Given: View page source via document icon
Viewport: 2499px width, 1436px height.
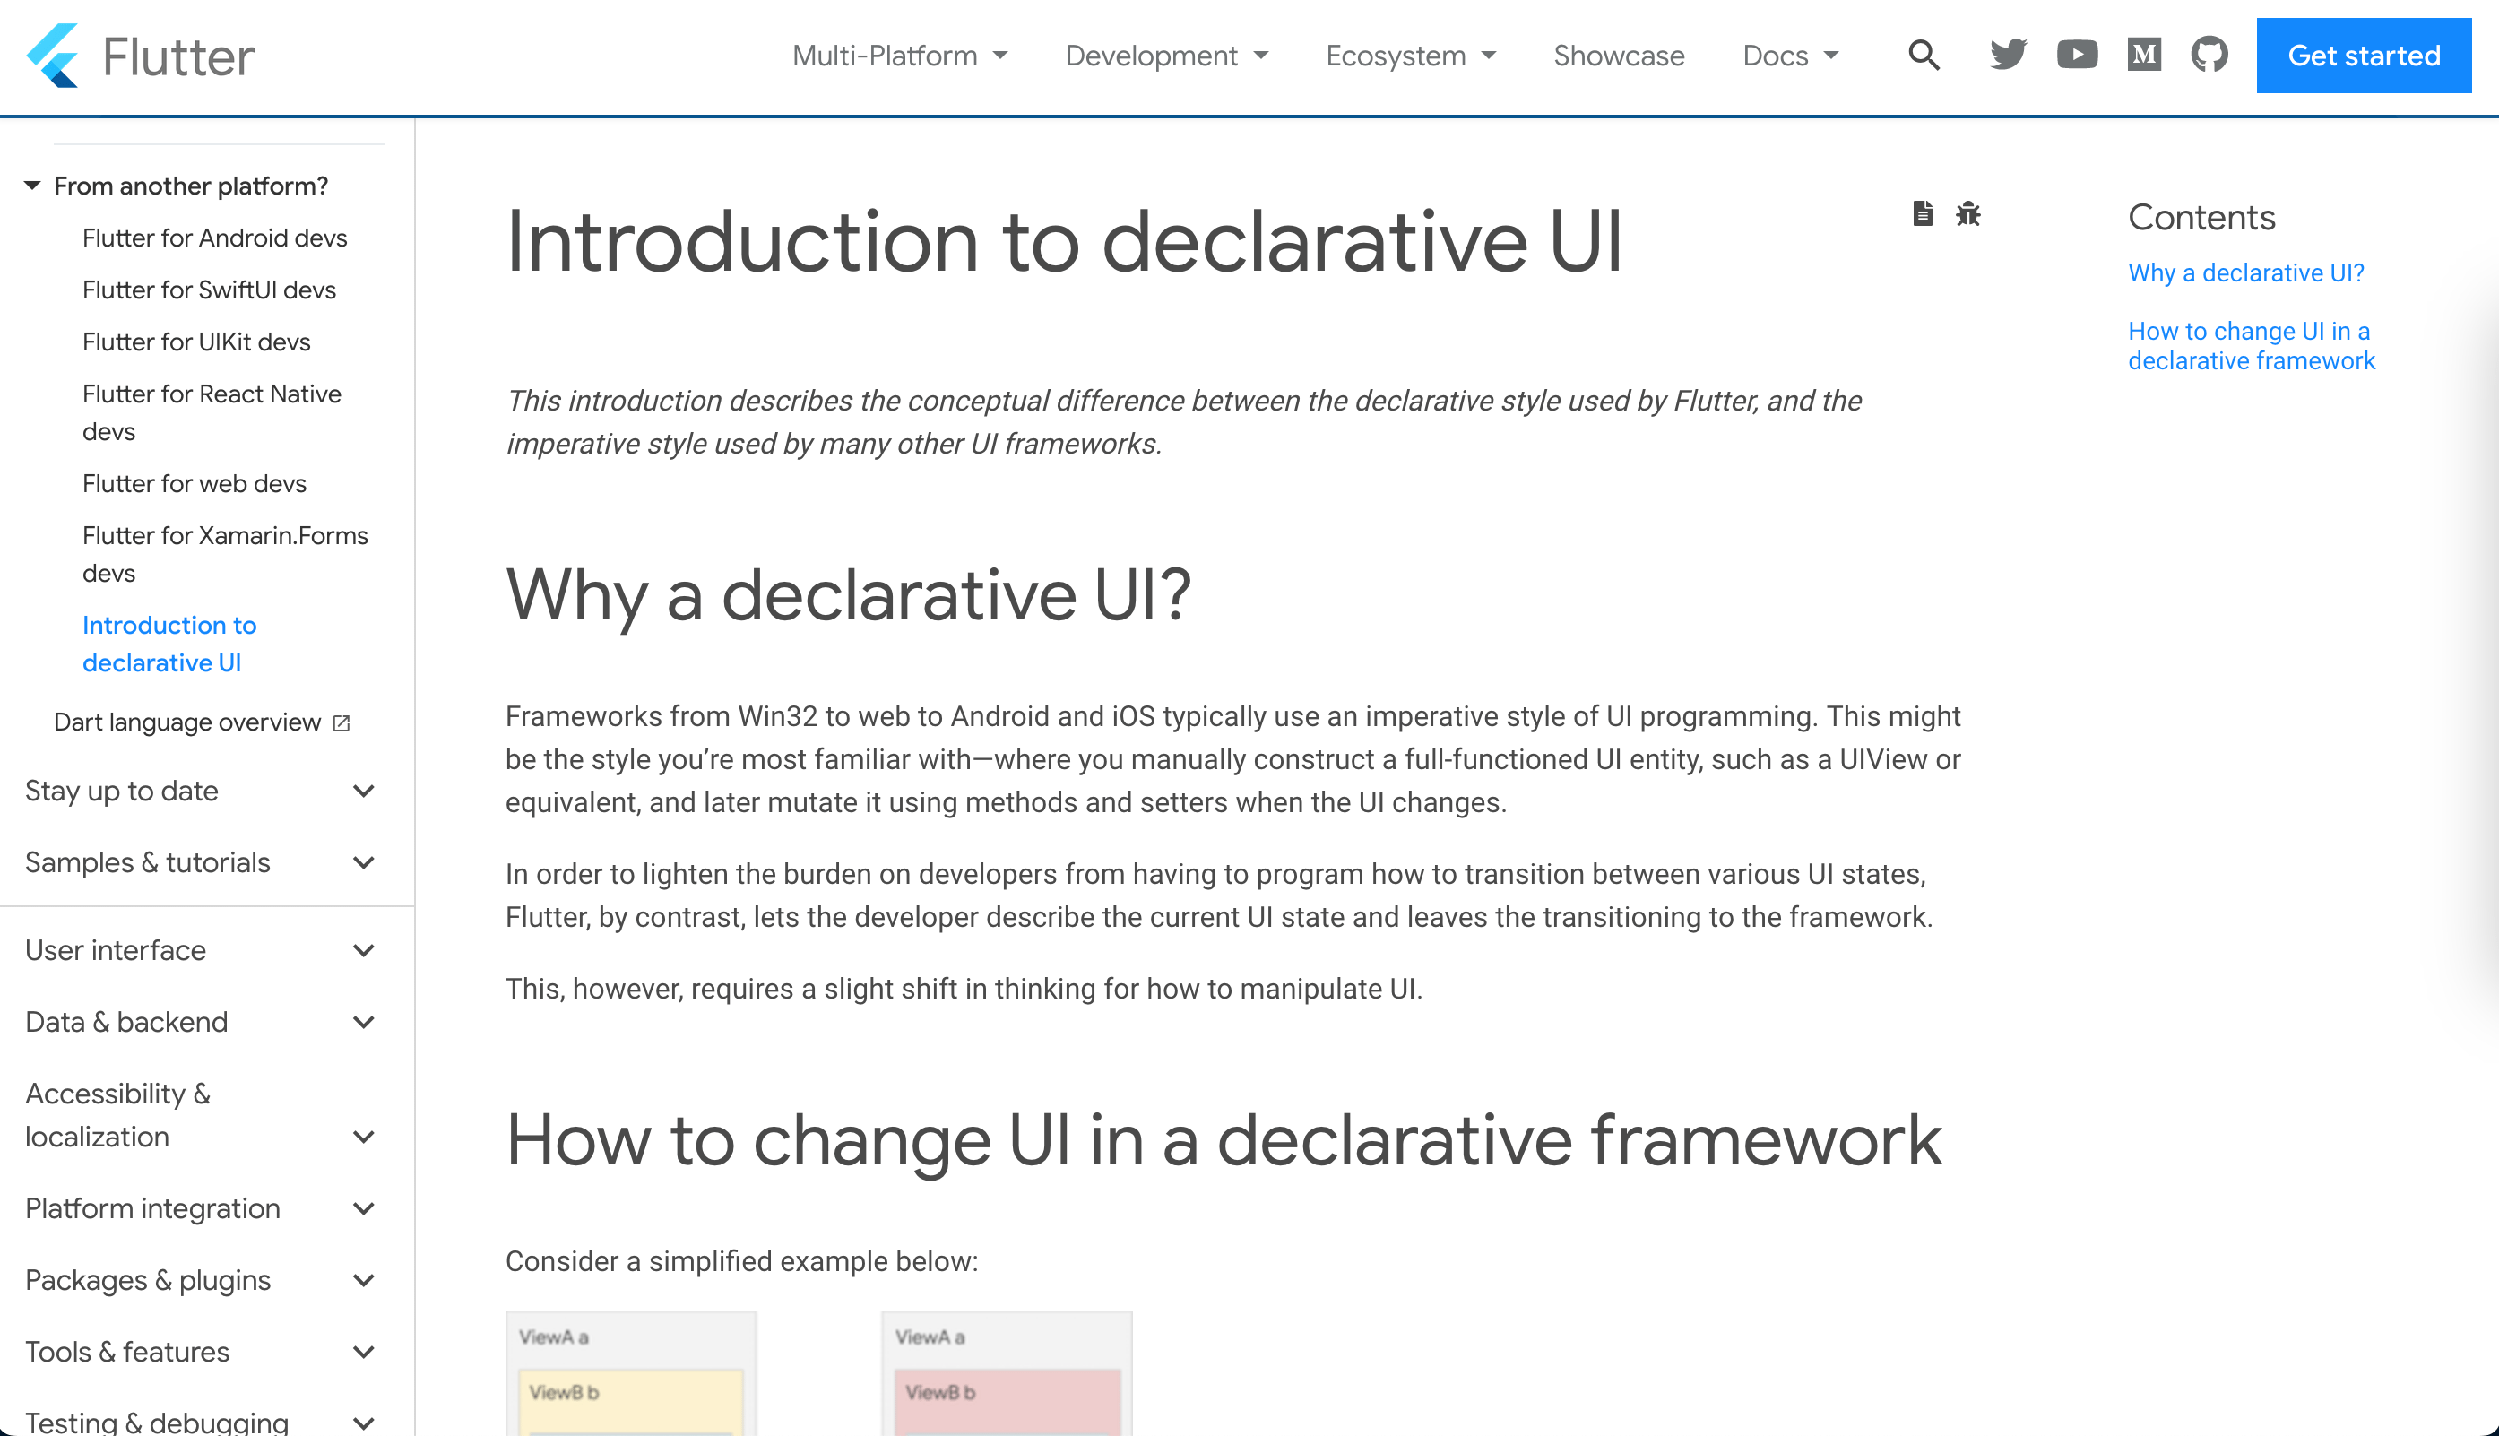Looking at the screenshot, I should point(1922,213).
